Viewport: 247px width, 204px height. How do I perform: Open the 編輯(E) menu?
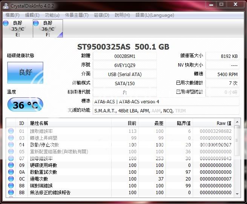(32, 15)
